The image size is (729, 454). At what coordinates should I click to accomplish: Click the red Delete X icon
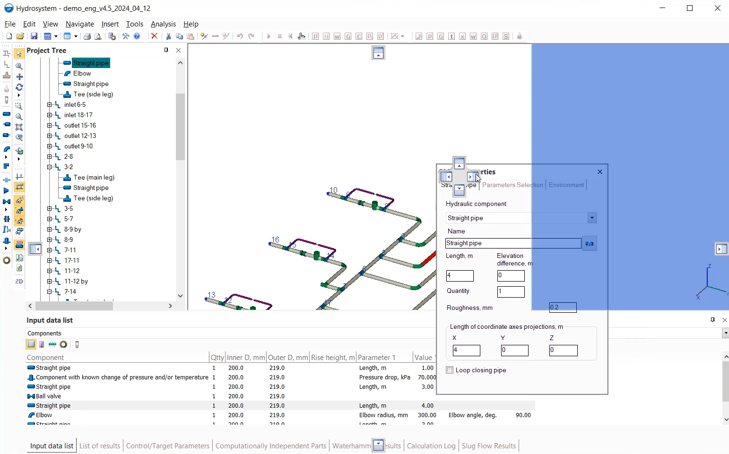[x=154, y=36]
